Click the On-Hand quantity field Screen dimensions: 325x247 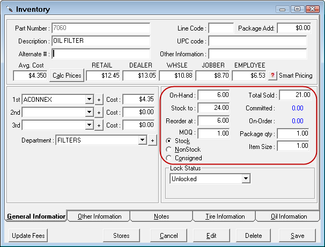(x=213, y=95)
